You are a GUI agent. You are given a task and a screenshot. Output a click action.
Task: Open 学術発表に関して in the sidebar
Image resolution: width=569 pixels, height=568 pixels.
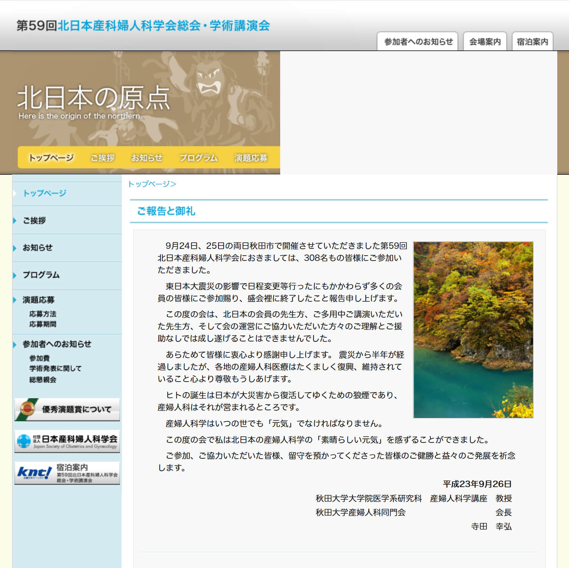click(x=55, y=368)
